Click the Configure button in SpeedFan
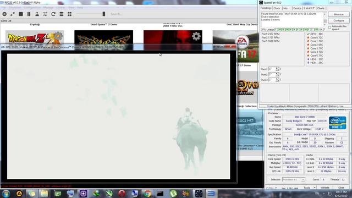Screen dimensions: 352x198 tap(339, 21)
